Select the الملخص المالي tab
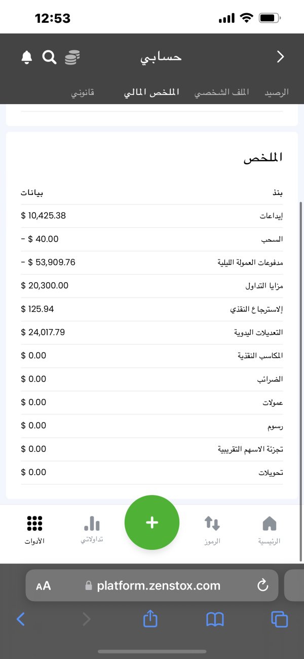304x659 pixels. 151,93
